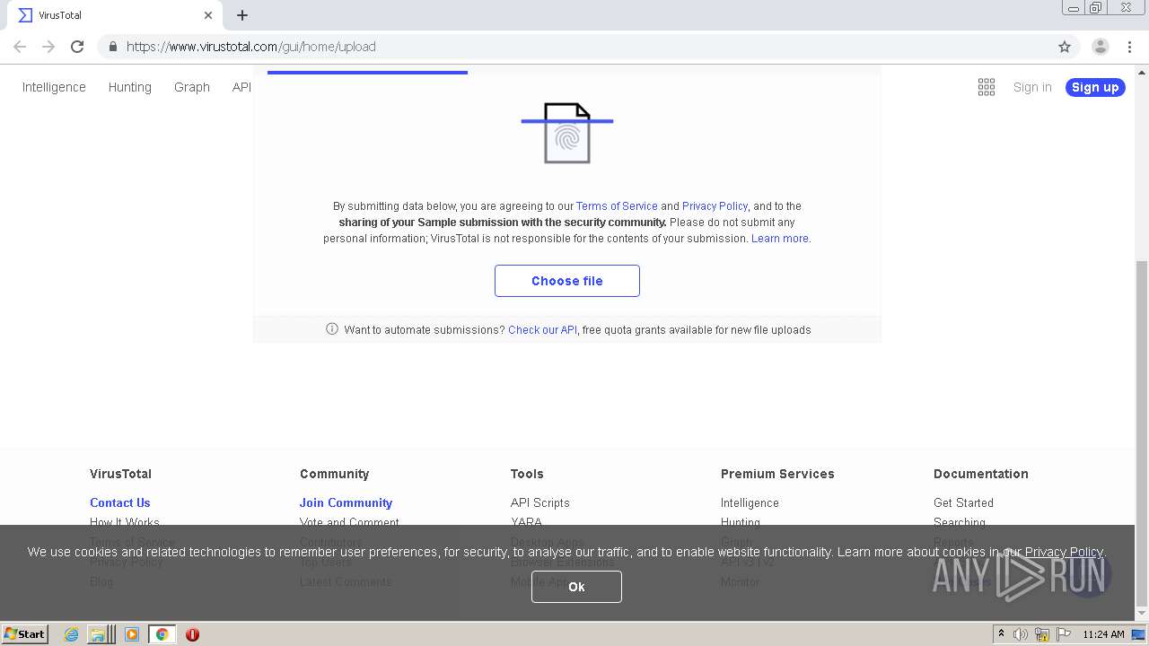Open the footer Intelligence link under Premium Services
The height and width of the screenshot is (646, 1149).
pyautogui.click(x=750, y=502)
